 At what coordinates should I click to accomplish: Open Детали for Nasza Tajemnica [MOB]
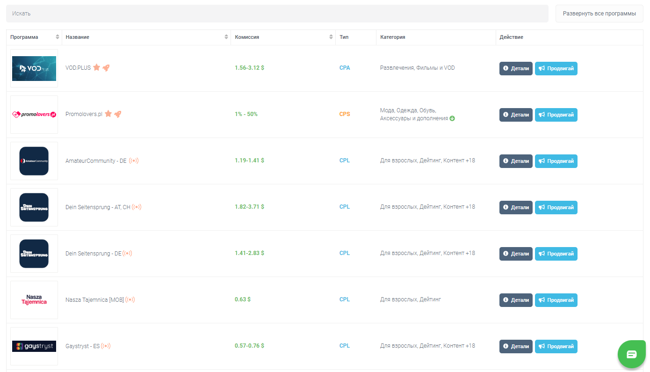point(516,300)
